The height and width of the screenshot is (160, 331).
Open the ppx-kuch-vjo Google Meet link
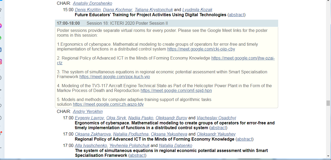pos(115,77)
